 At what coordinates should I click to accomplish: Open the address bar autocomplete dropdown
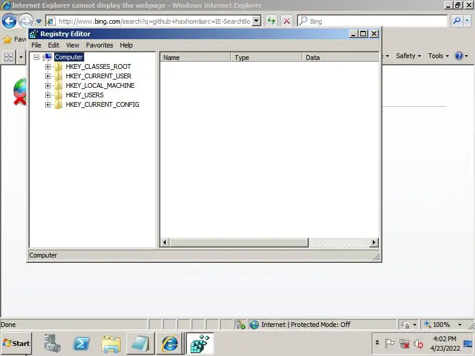click(x=256, y=21)
